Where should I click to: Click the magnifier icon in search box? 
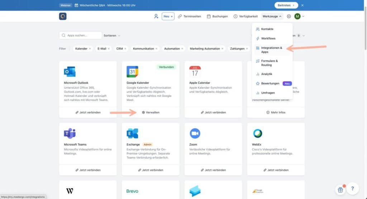pos(63,35)
